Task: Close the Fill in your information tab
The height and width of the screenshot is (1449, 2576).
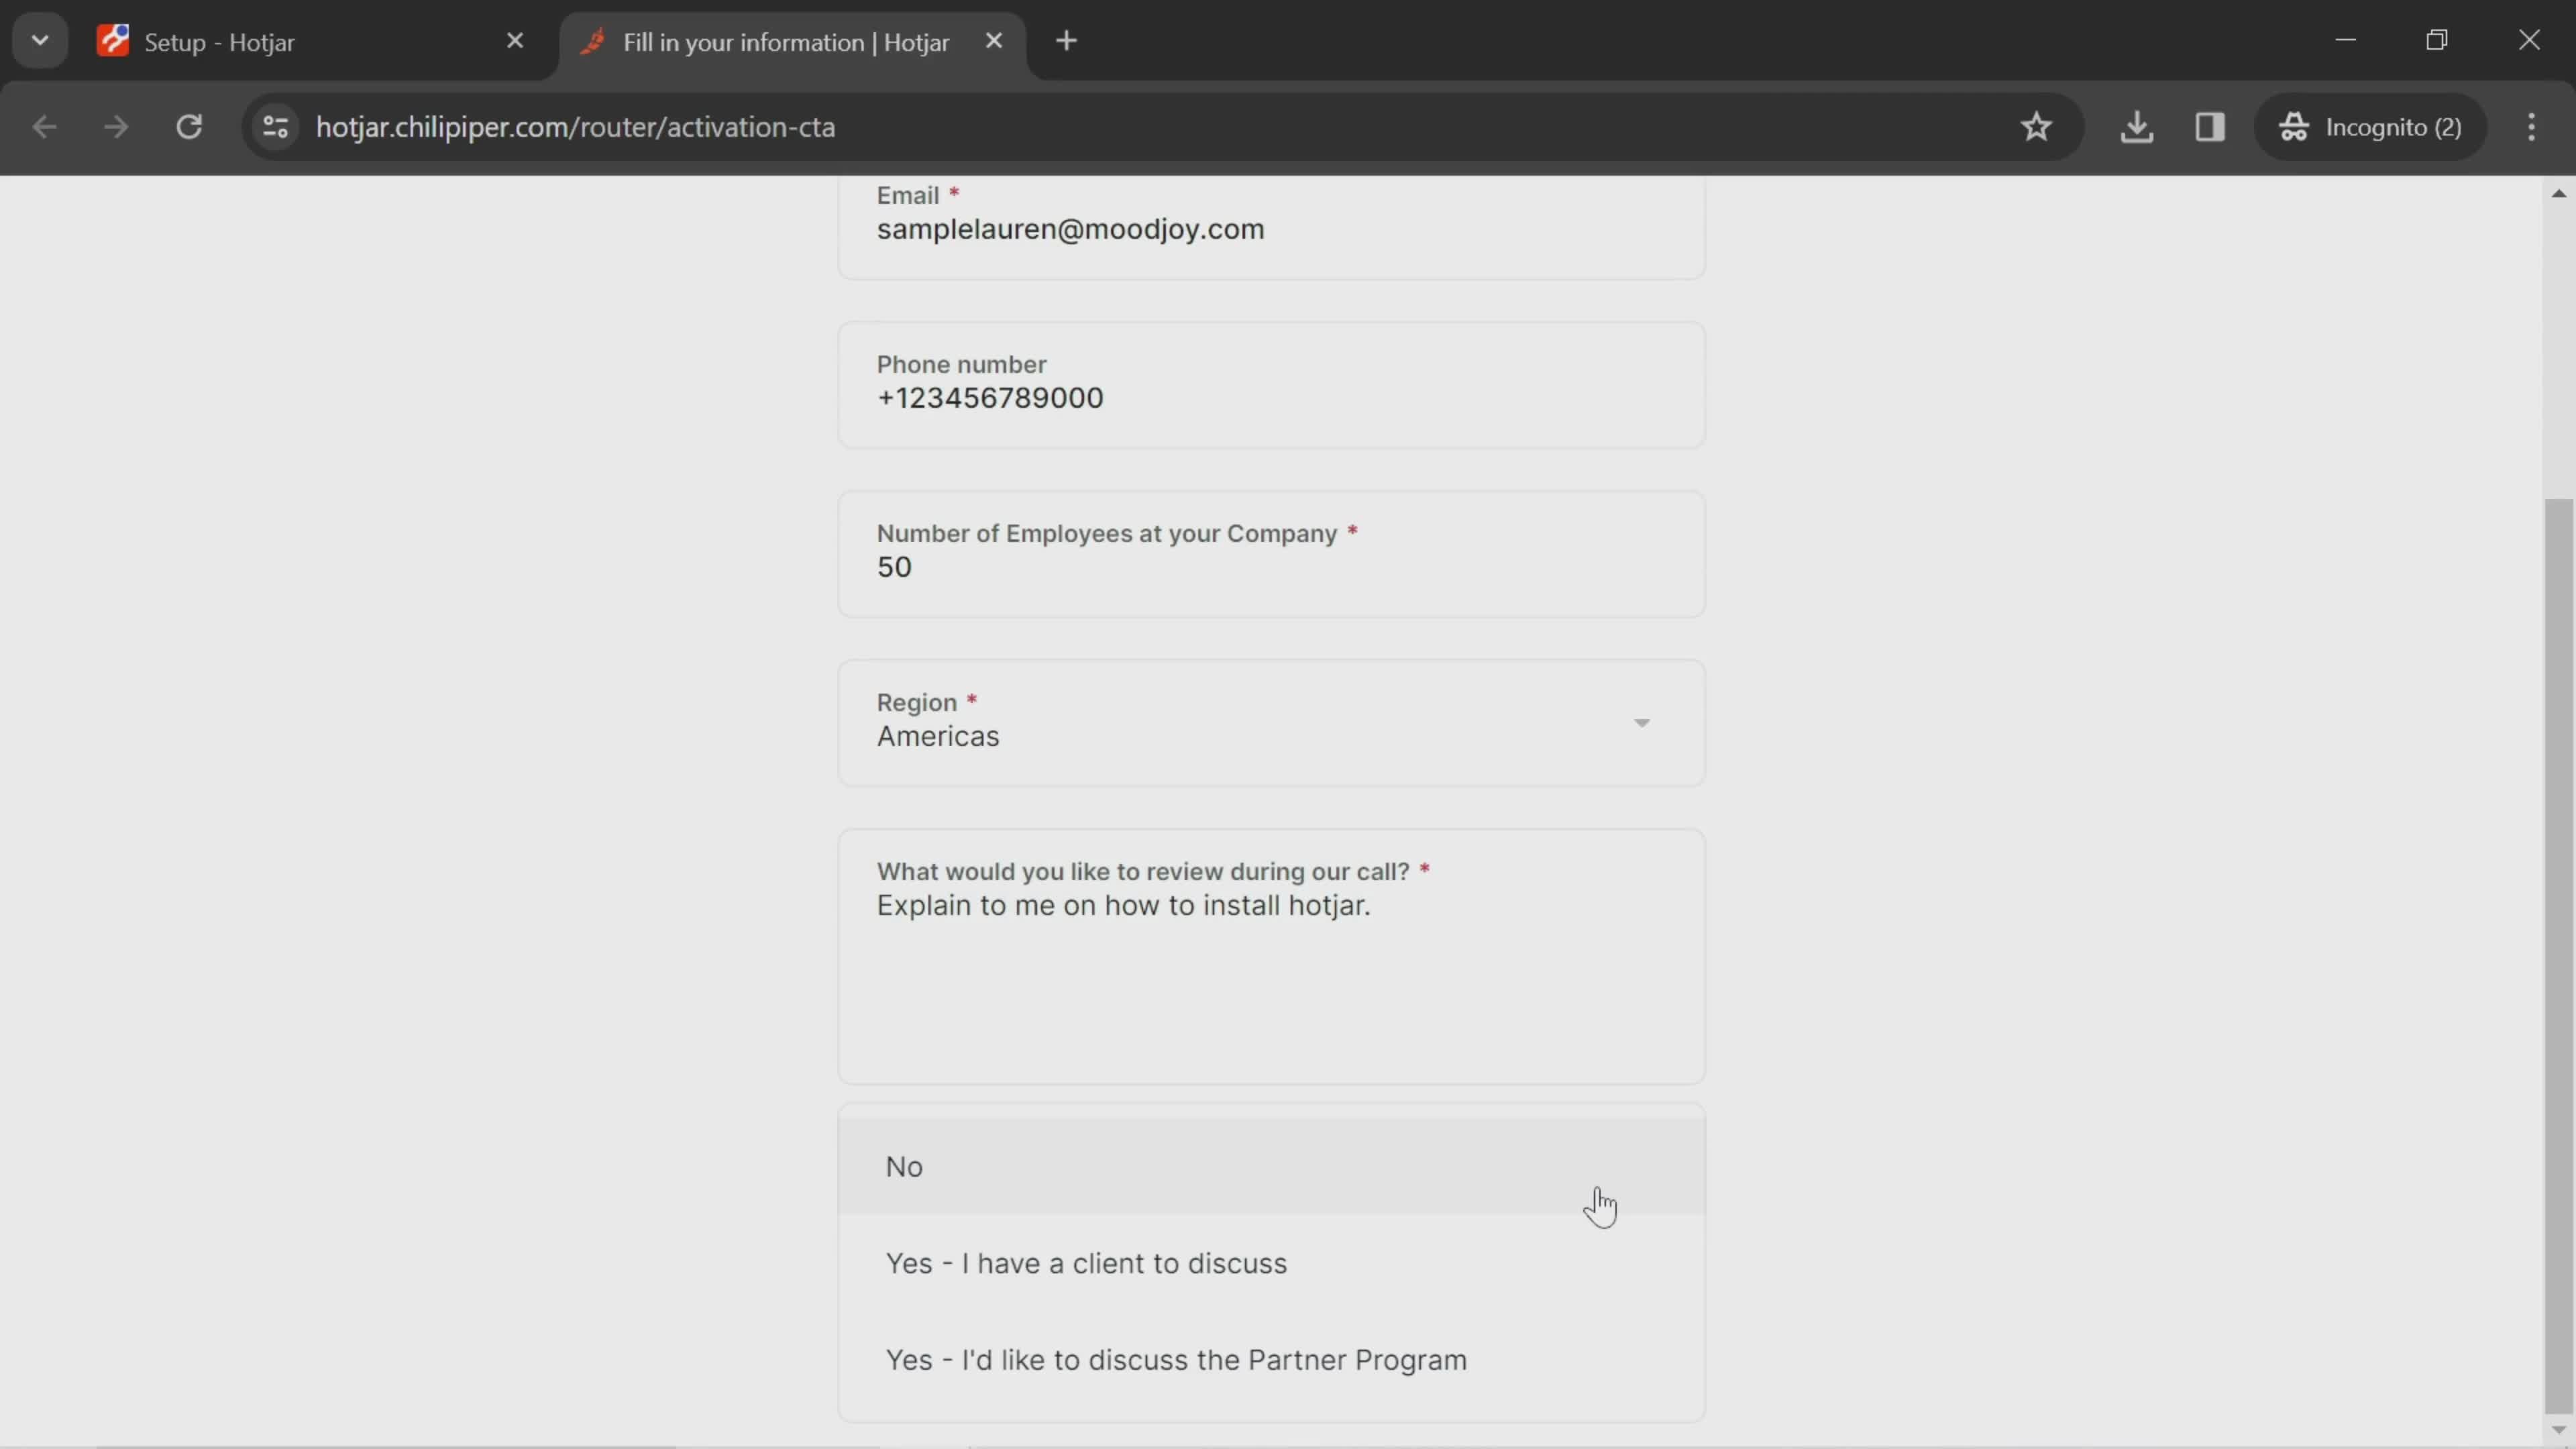Action: tap(993, 41)
